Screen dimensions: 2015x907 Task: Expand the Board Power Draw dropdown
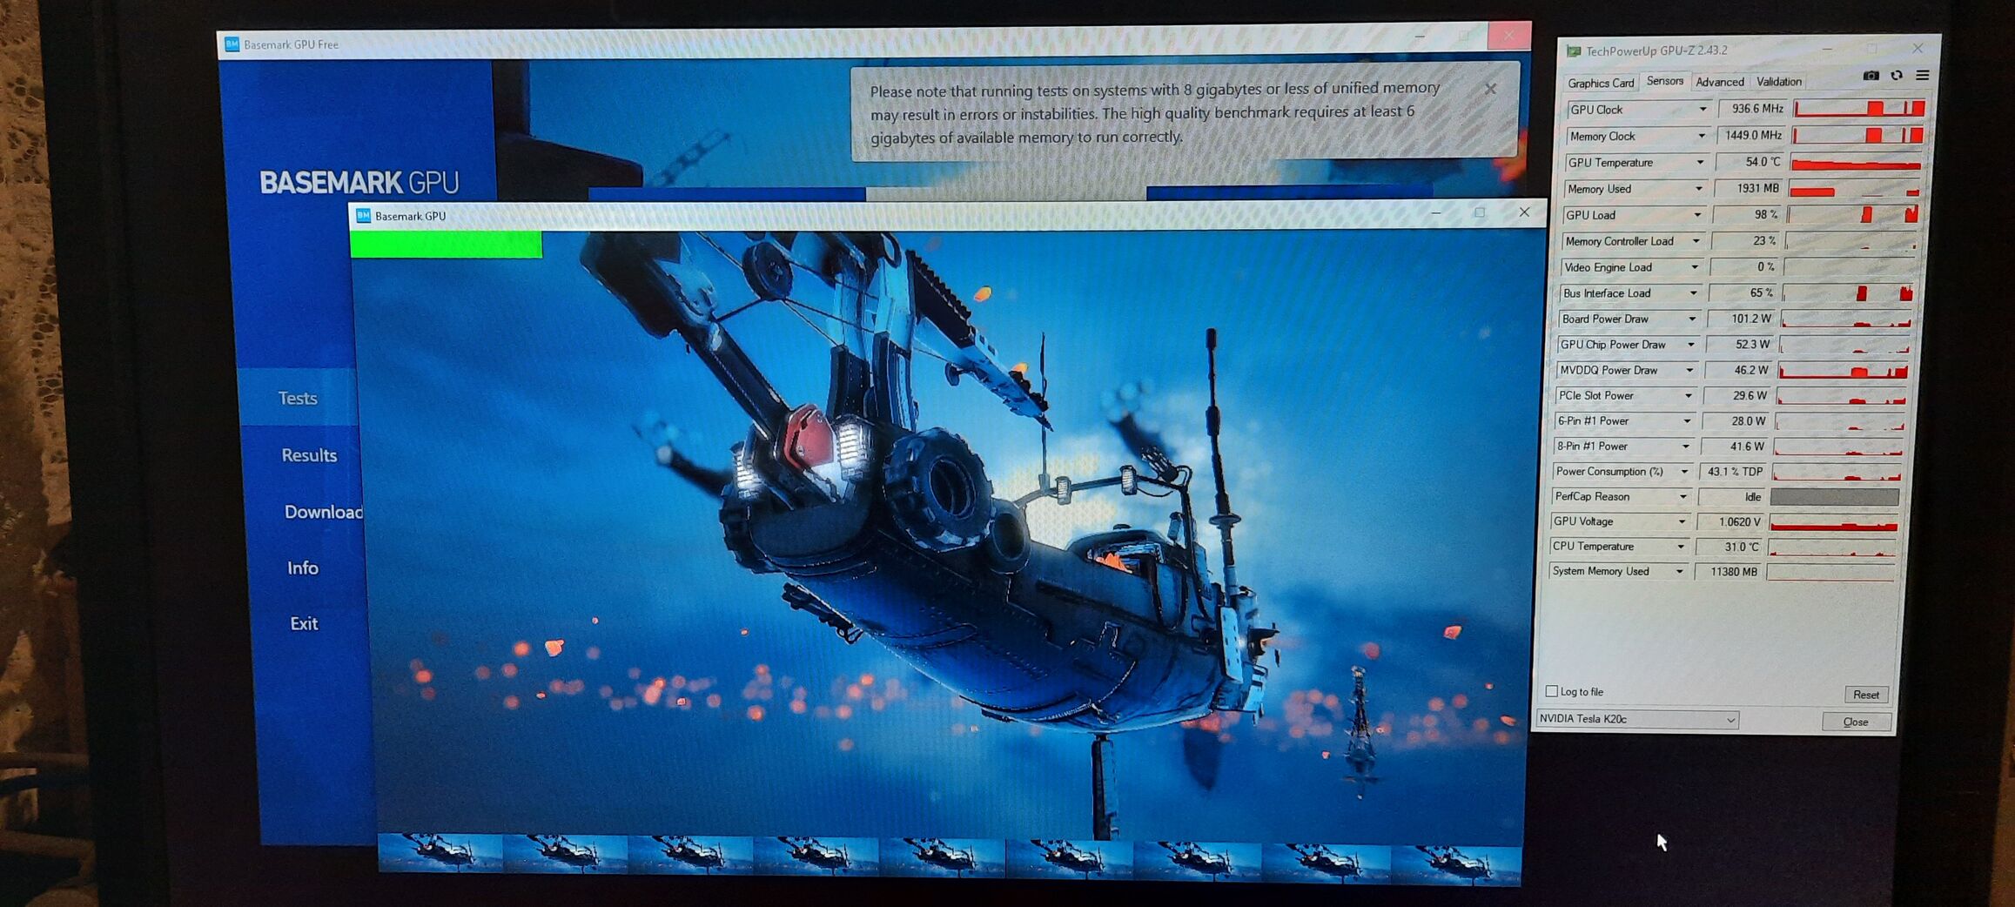[x=1692, y=319]
